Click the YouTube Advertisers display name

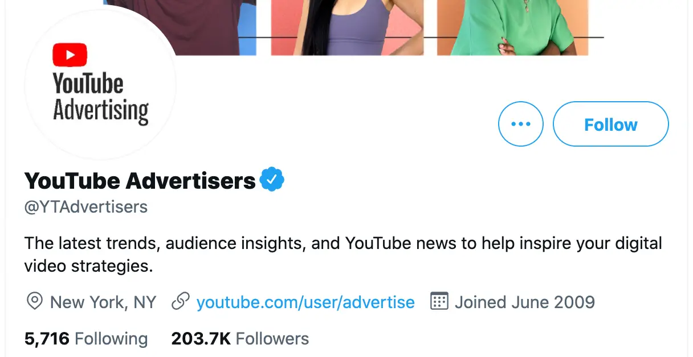140,181
